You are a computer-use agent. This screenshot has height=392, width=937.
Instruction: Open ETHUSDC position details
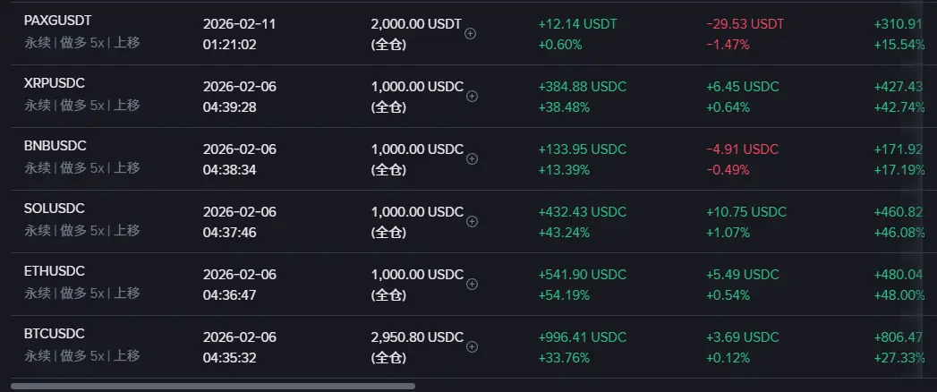tap(55, 270)
